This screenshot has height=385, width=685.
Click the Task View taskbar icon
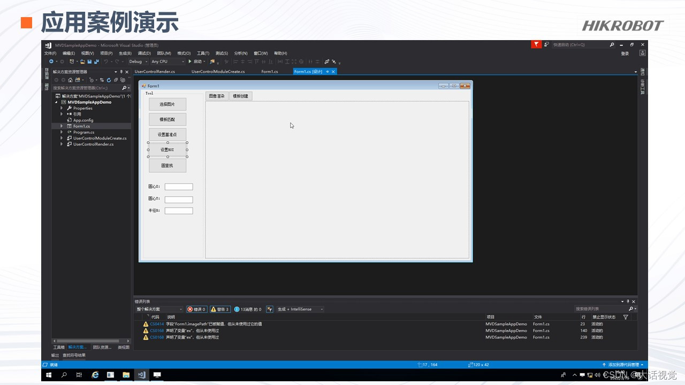point(79,375)
